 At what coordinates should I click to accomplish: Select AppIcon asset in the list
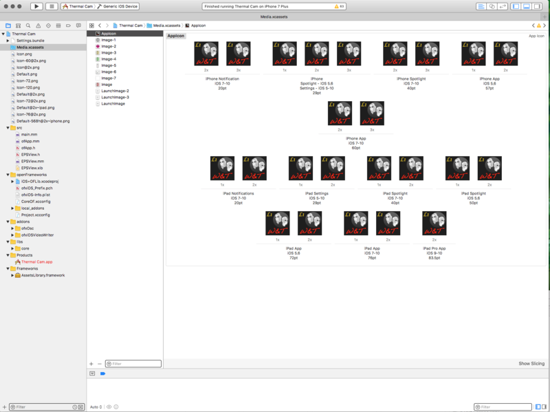click(x=125, y=34)
